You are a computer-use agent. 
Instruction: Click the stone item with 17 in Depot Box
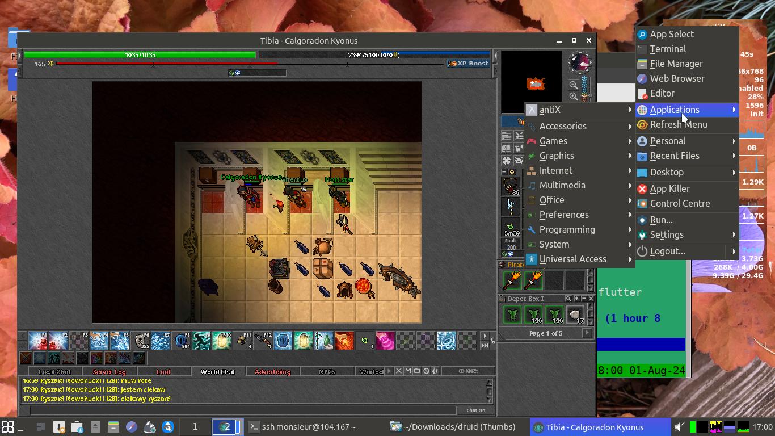575,315
